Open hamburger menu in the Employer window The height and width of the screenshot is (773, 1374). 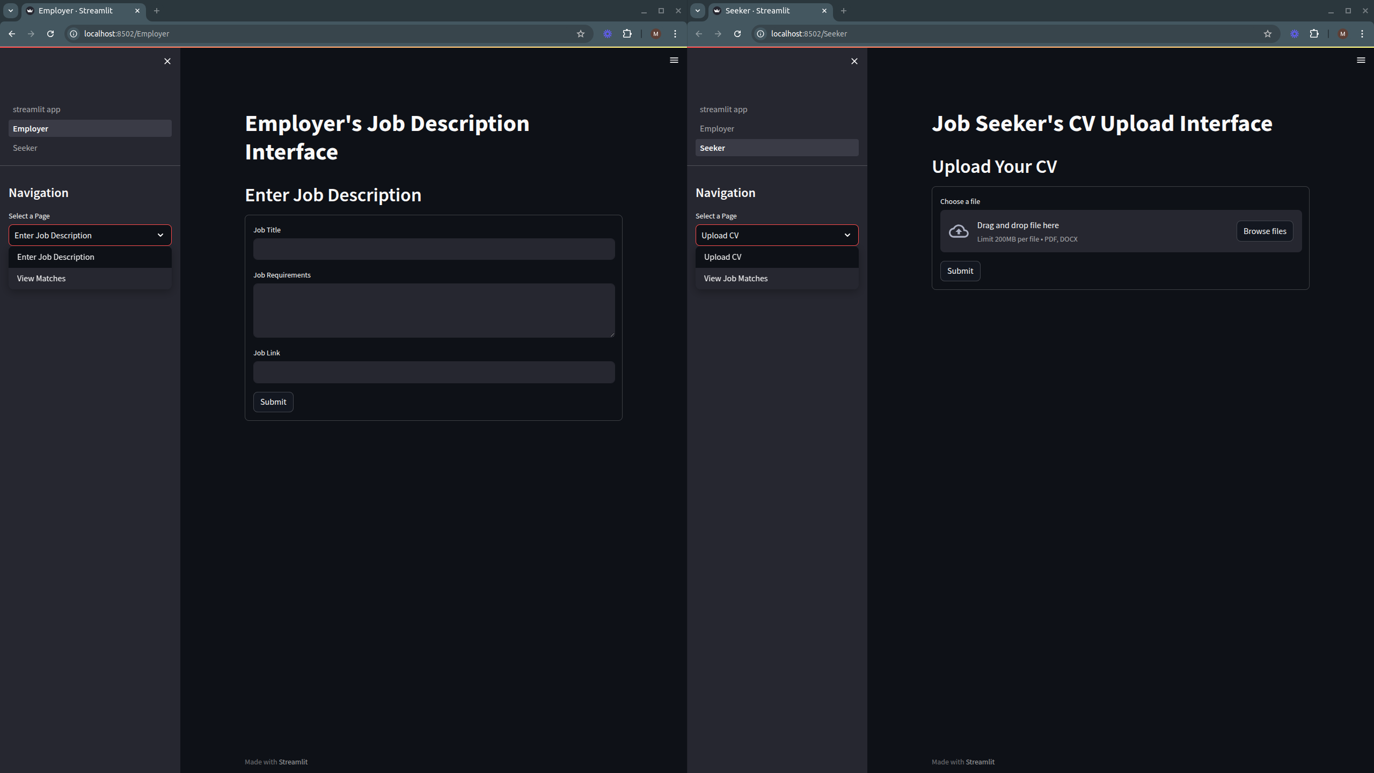[674, 60]
